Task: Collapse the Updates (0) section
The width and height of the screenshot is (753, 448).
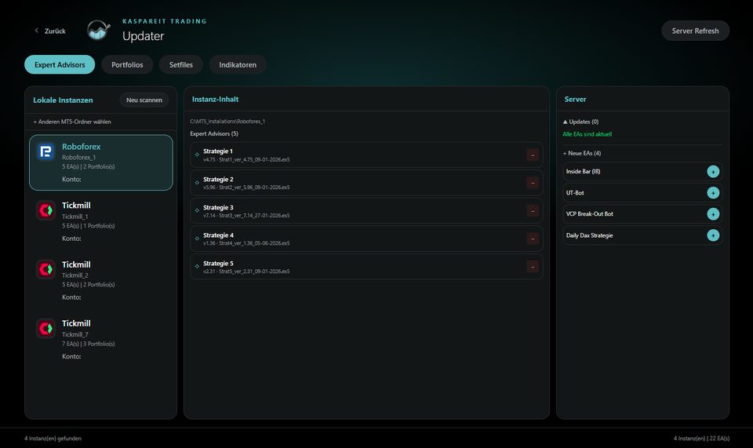Action: (580, 122)
